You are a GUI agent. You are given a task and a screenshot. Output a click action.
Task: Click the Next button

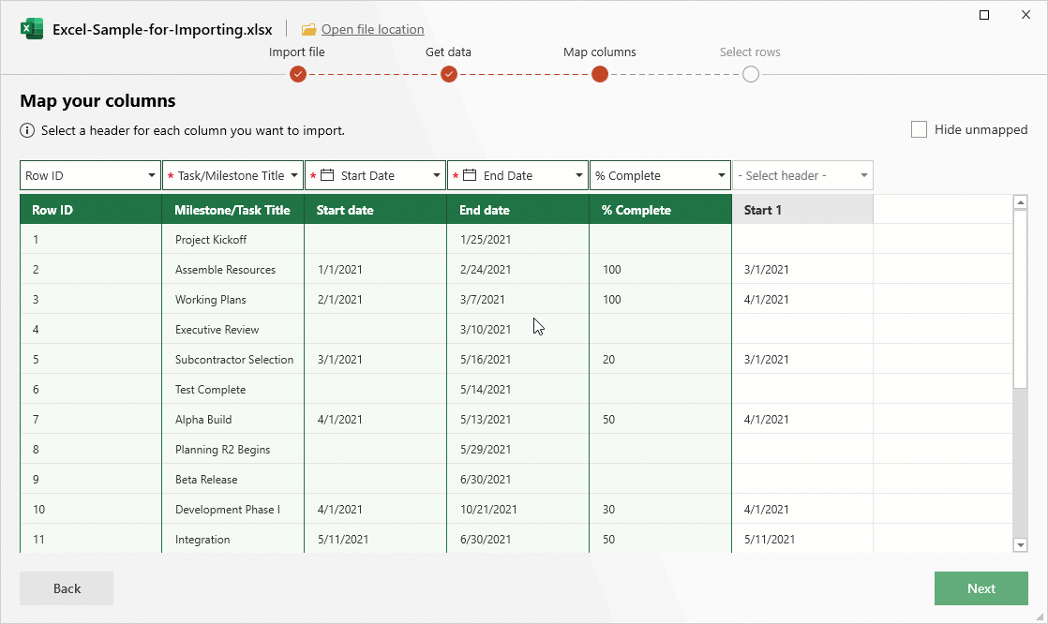(x=981, y=588)
